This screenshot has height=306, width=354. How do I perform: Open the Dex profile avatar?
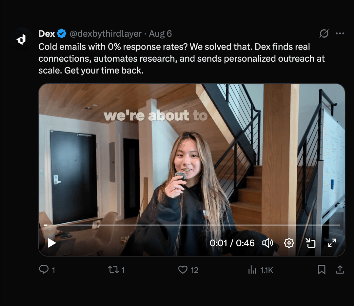(x=21, y=39)
